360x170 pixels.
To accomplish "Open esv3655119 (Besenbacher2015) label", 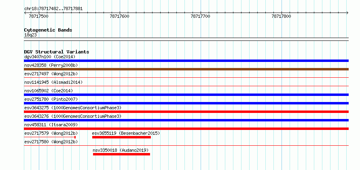I will point(126,133).
